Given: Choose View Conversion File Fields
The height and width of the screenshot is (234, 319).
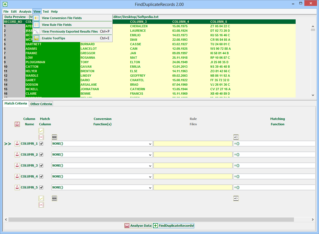Looking at the screenshot, I should [x=73, y=18].
